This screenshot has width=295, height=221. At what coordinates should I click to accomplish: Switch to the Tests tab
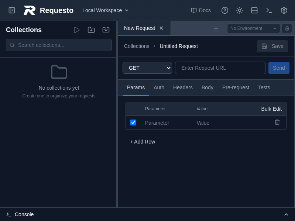click(x=264, y=87)
